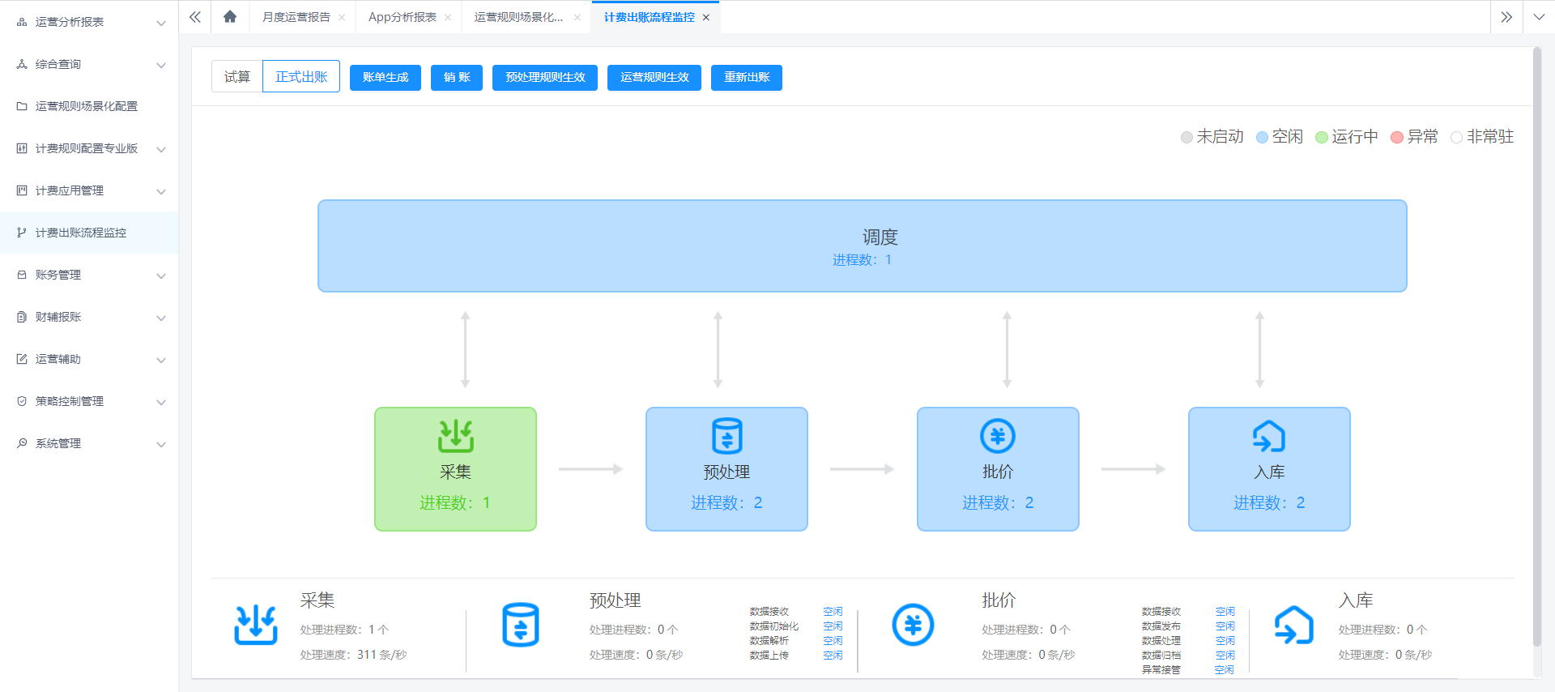Viewport: 1555px width, 692px height.
Task: Click 运营规则生效 button
Action: (654, 77)
